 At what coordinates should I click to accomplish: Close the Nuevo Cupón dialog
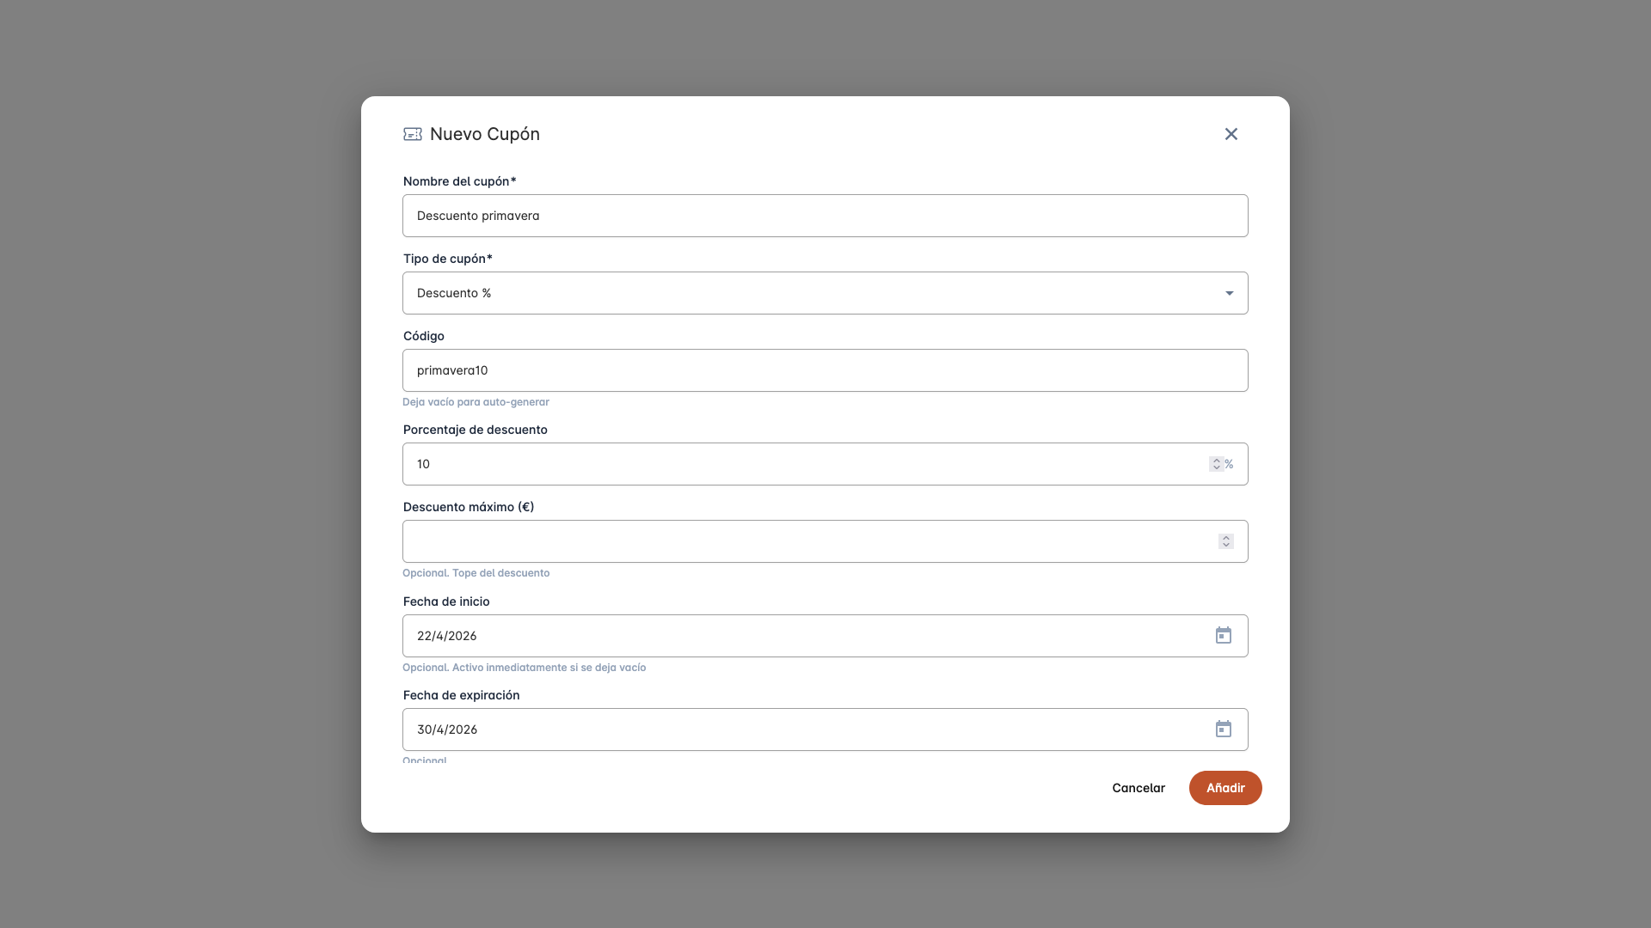click(x=1231, y=134)
